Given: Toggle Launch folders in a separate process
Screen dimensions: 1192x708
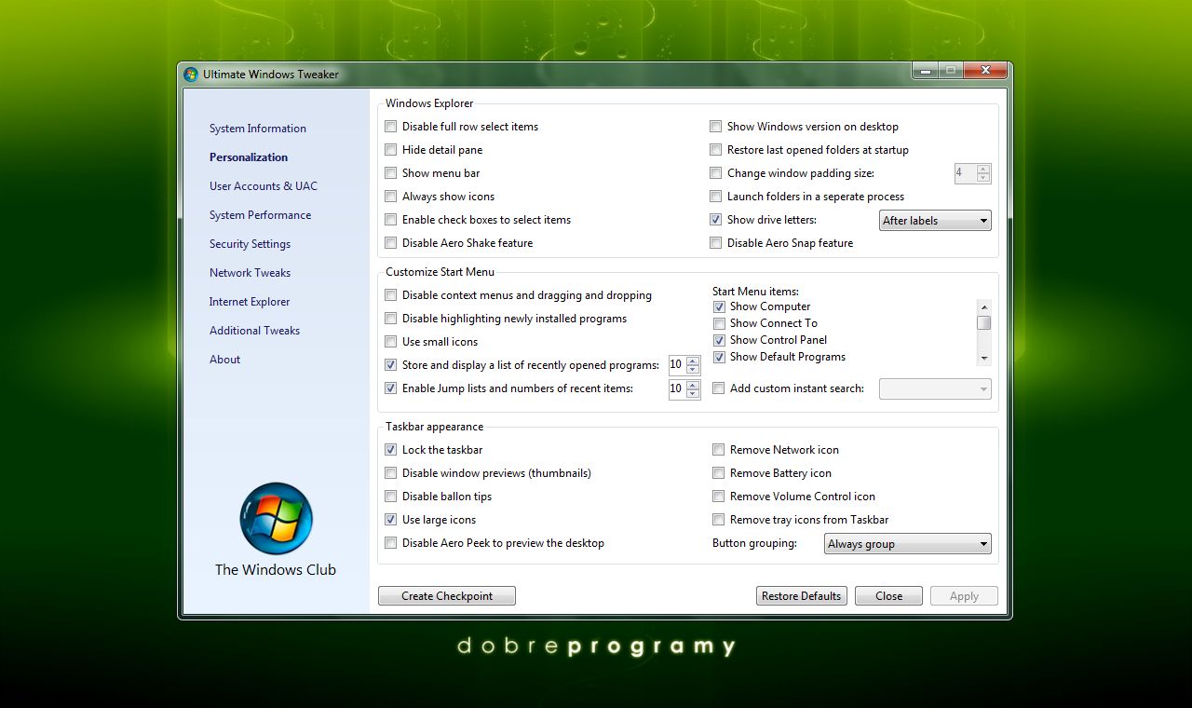Looking at the screenshot, I should [x=716, y=197].
